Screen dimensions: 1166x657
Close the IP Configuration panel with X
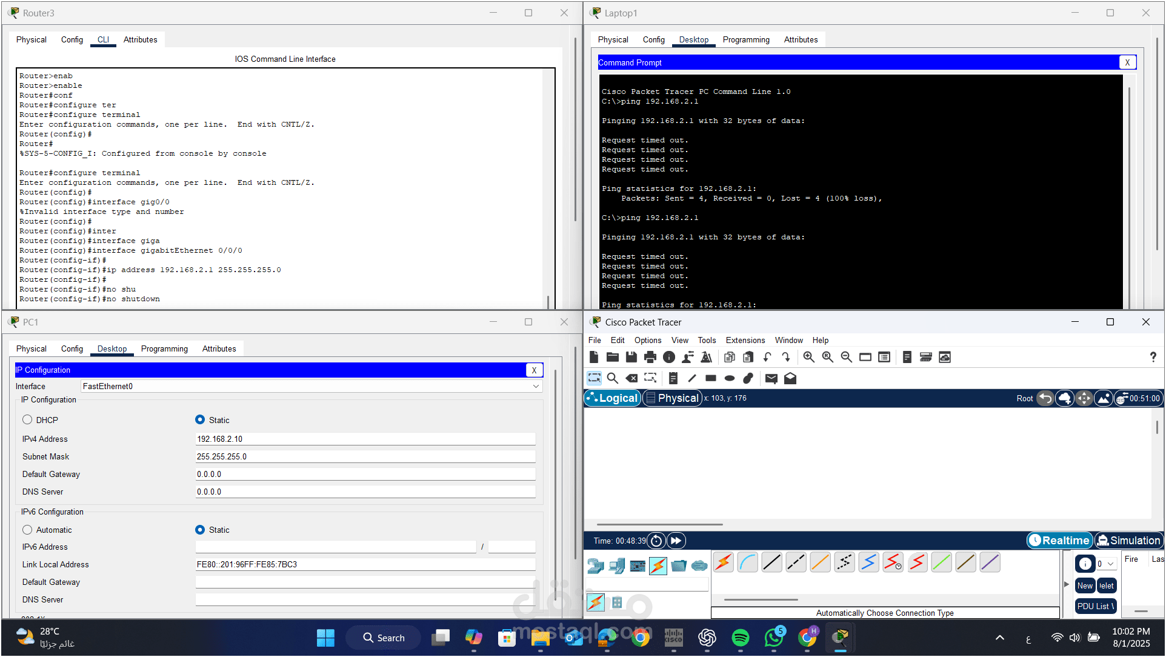pyautogui.click(x=534, y=370)
